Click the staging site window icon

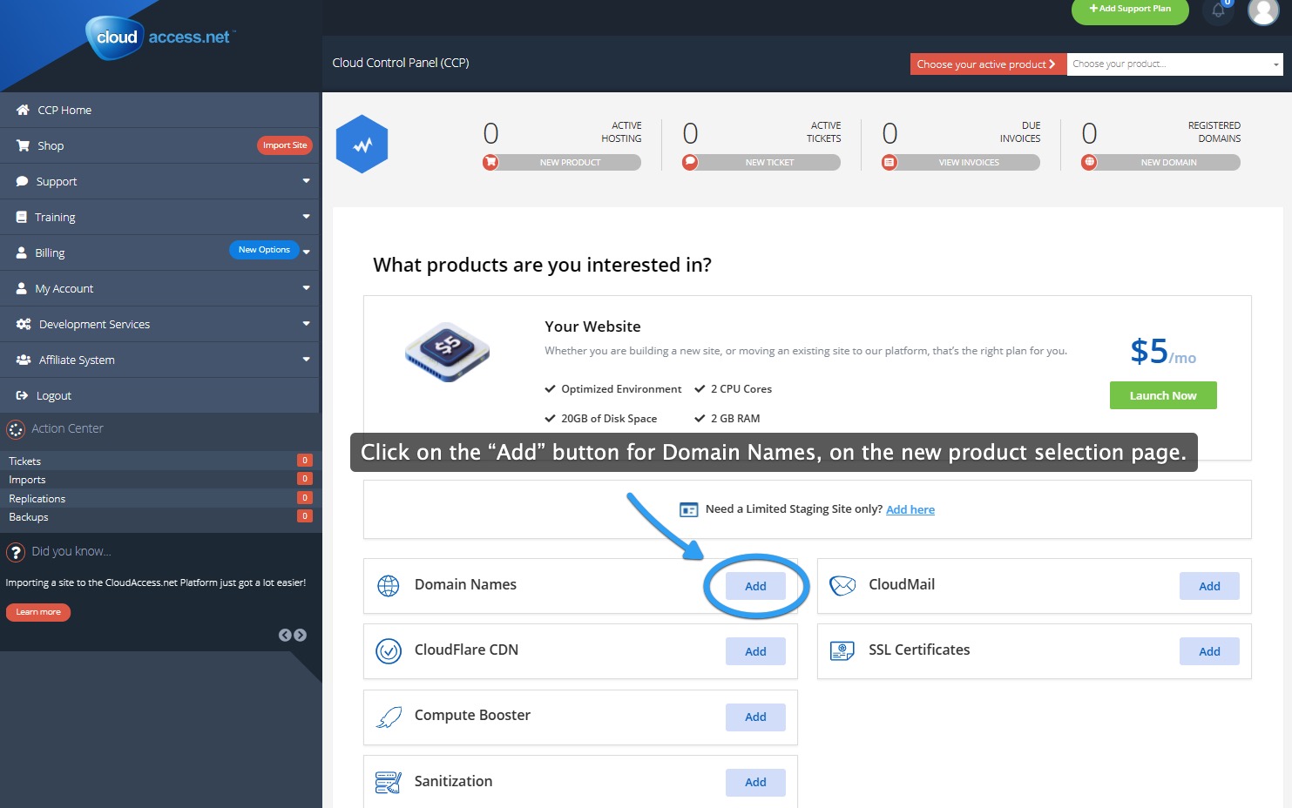689,509
